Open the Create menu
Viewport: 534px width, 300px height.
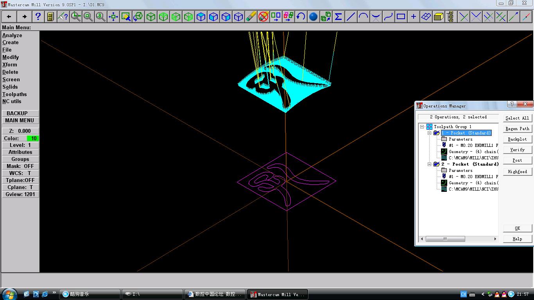click(x=11, y=43)
